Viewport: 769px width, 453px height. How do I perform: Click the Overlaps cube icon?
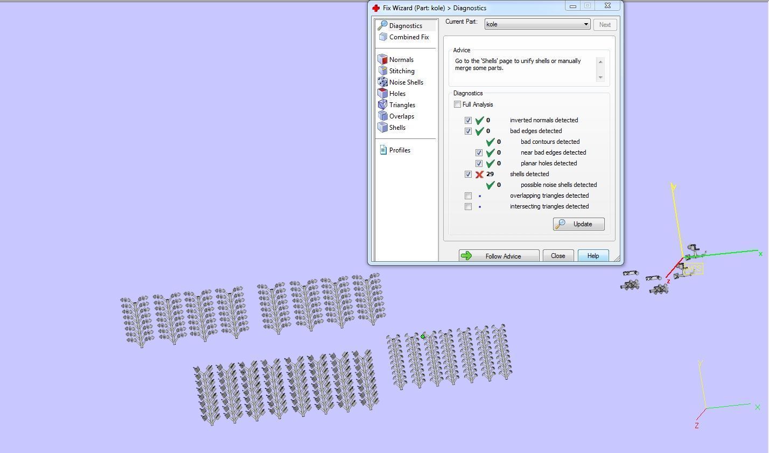coord(382,116)
